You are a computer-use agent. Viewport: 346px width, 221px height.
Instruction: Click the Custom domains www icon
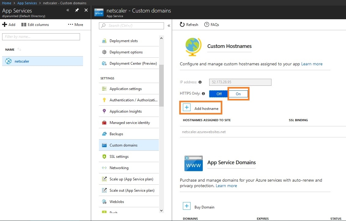pos(104,145)
